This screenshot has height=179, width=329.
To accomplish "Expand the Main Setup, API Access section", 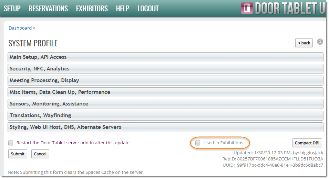I will point(165,57).
